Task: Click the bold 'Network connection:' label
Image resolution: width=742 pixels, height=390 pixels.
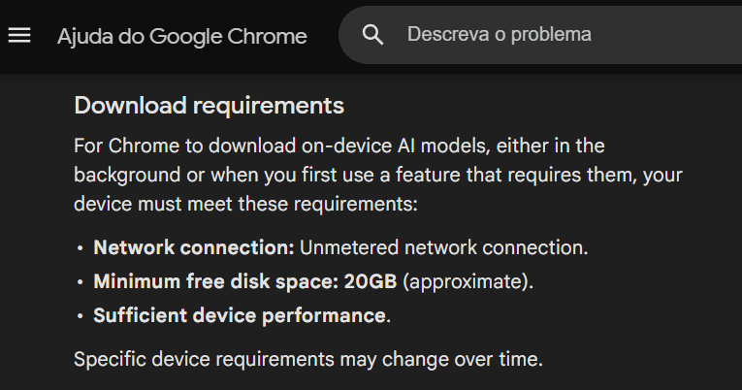Action: [194, 247]
